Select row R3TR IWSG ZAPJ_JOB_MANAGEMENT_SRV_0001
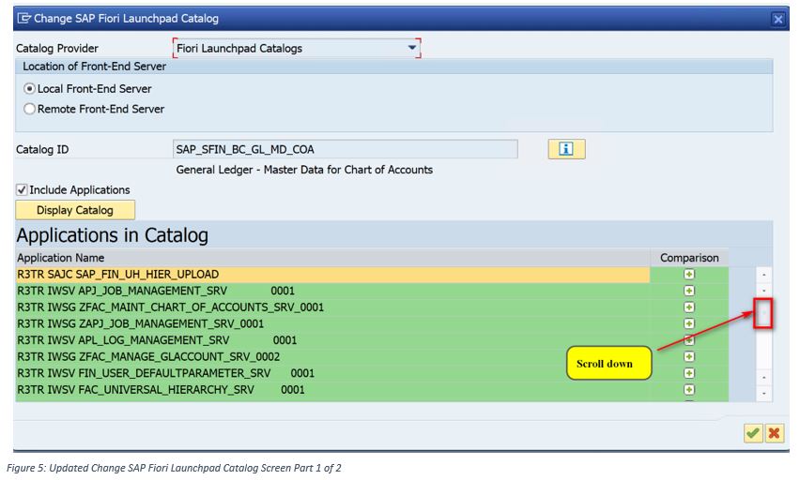This screenshot has width=800, height=480. [x=332, y=323]
